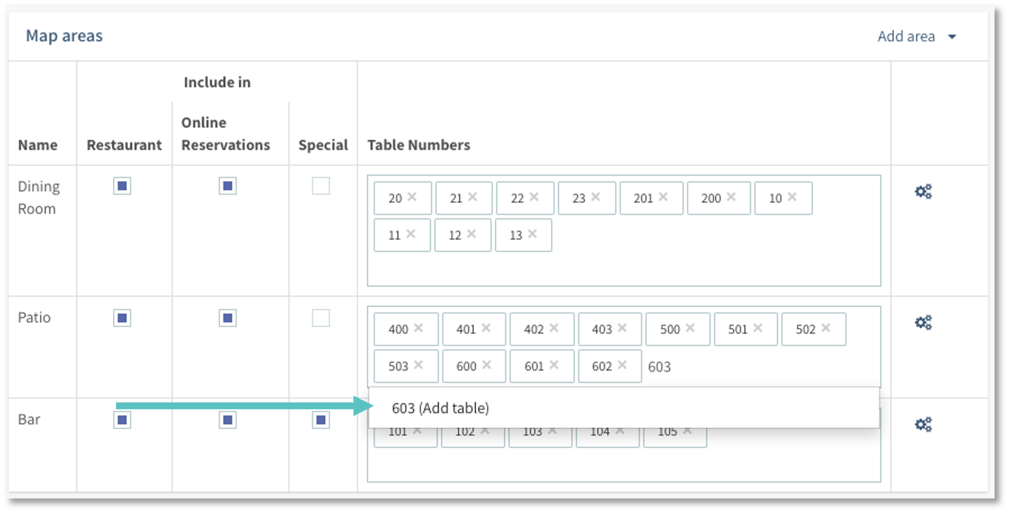Viewport: 1009px width, 514px height.
Task: Enable Special checkbox for Patio
Action: (321, 318)
